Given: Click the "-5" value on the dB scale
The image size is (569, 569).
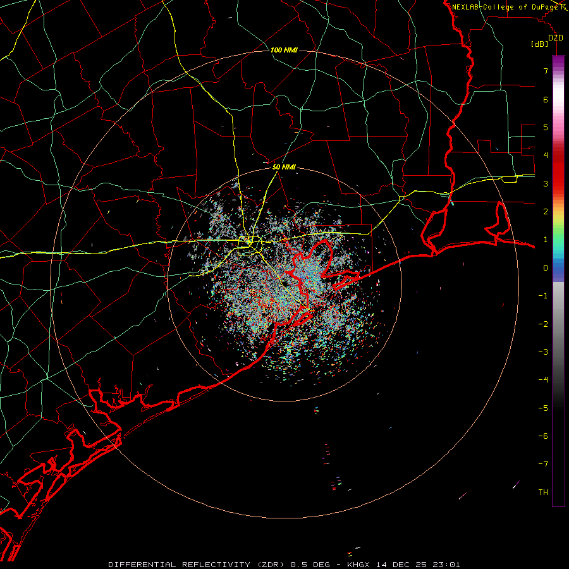Looking at the screenshot, I should click(x=543, y=408).
